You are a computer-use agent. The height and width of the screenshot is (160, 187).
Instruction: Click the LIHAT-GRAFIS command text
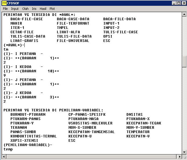(x=24, y=41)
